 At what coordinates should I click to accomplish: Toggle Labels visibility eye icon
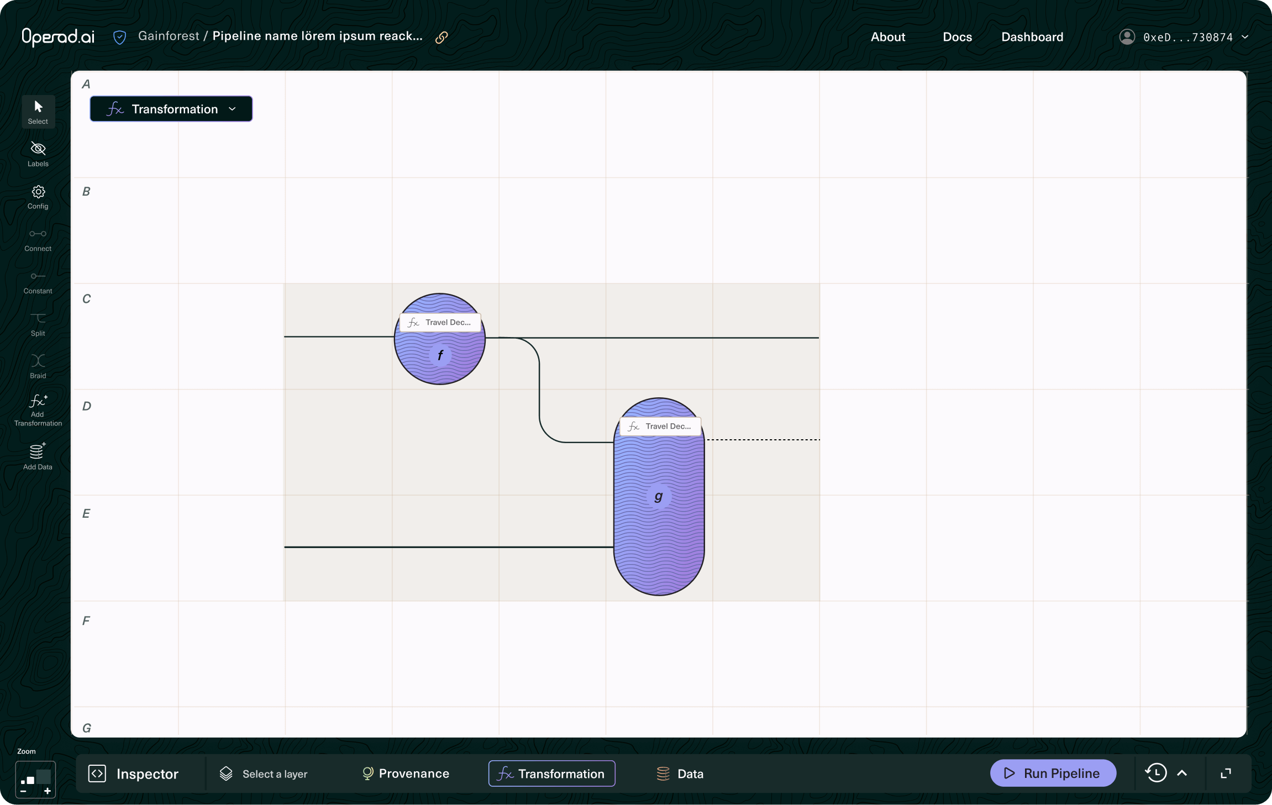[38, 149]
